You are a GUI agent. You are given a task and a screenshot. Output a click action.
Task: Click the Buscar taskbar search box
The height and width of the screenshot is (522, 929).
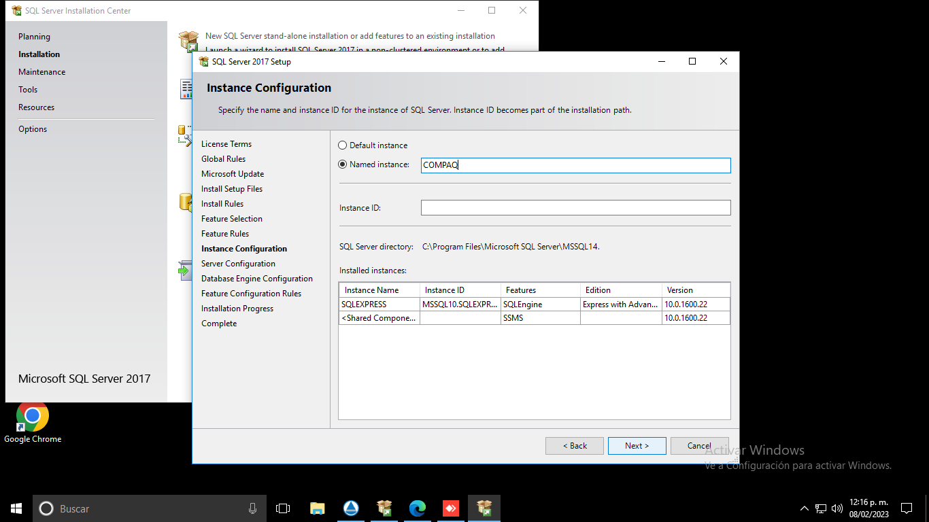tap(150, 508)
